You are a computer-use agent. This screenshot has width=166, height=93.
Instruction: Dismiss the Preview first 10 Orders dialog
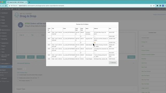point(113,63)
